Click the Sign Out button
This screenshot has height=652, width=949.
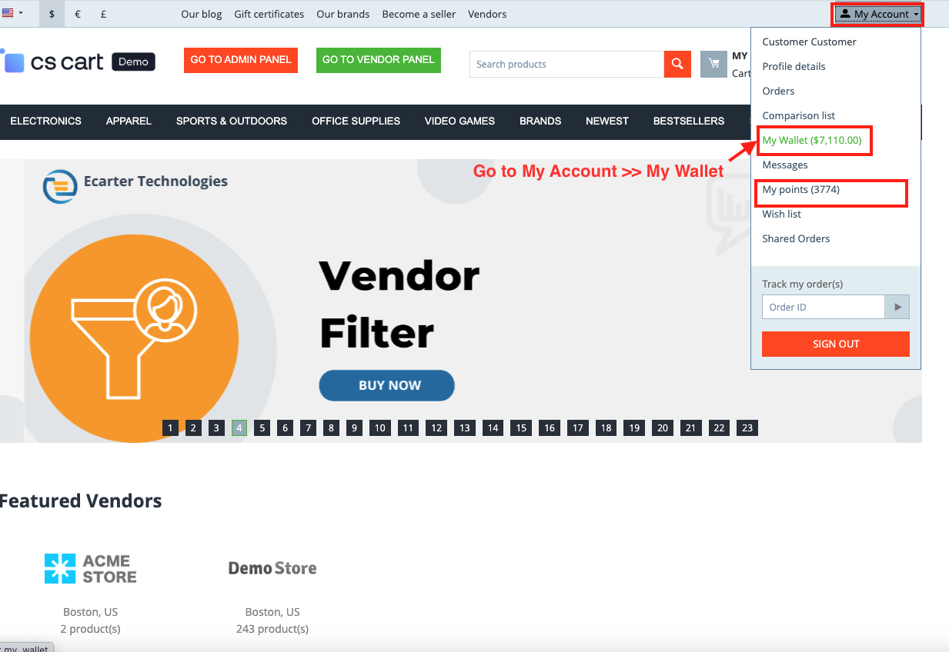point(835,344)
